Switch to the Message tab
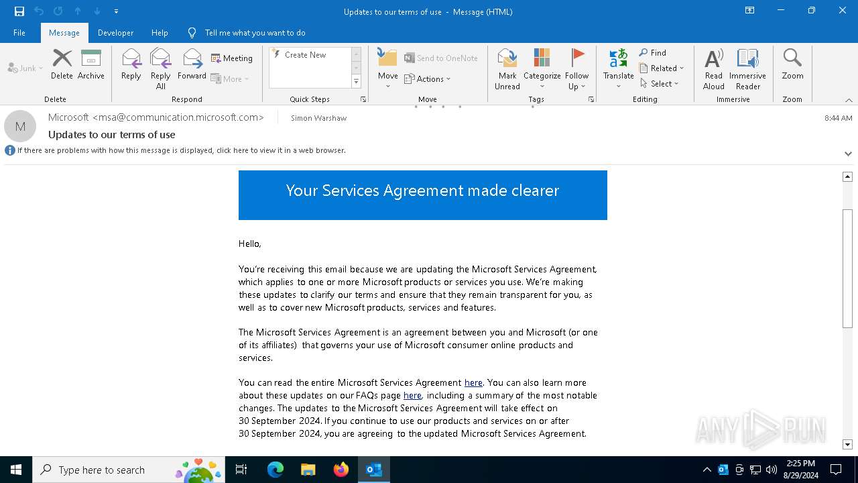The width and height of the screenshot is (858, 483). coord(64,33)
